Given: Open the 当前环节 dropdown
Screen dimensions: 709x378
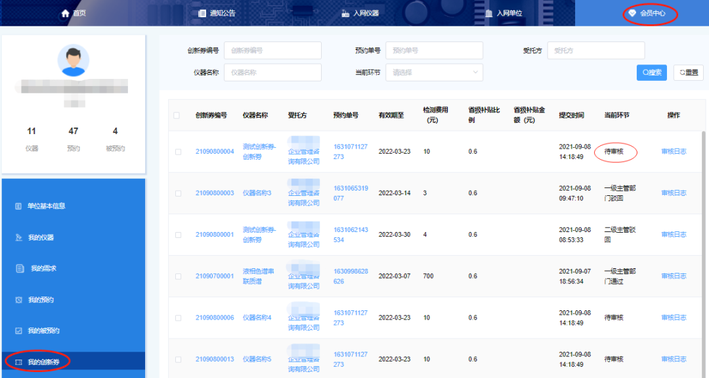Looking at the screenshot, I should coord(434,72).
